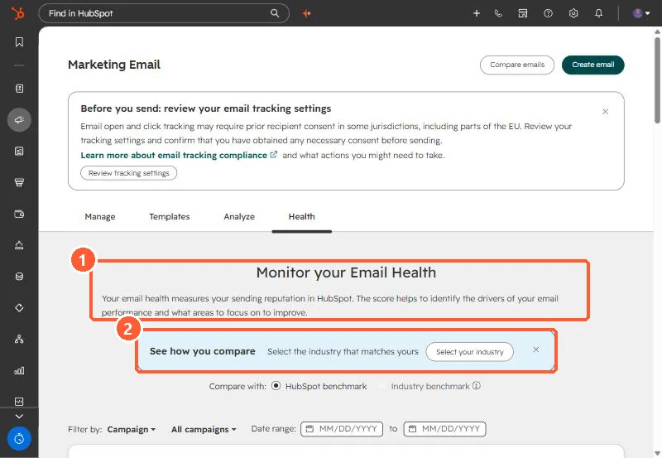This screenshot has height=458, width=662.
Task: Select Industry benchmark radio button
Action: click(x=382, y=386)
